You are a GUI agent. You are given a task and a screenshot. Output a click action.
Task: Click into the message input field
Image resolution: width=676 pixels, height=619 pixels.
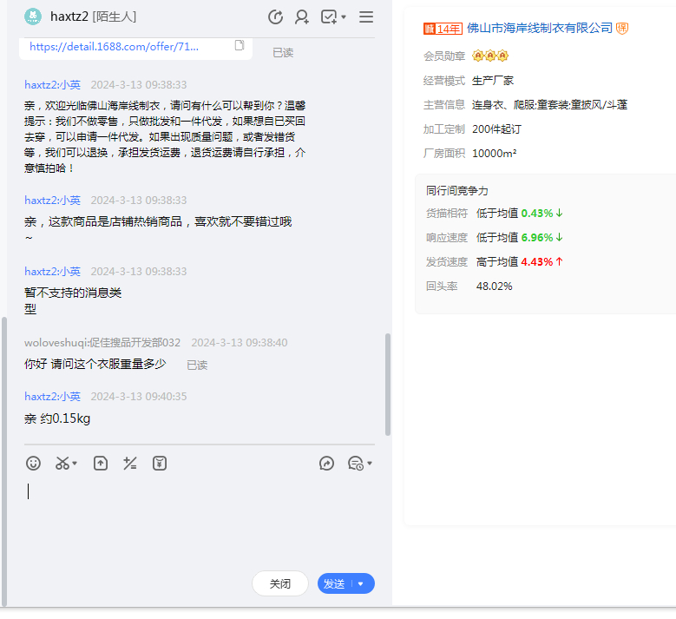coord(200,521)
